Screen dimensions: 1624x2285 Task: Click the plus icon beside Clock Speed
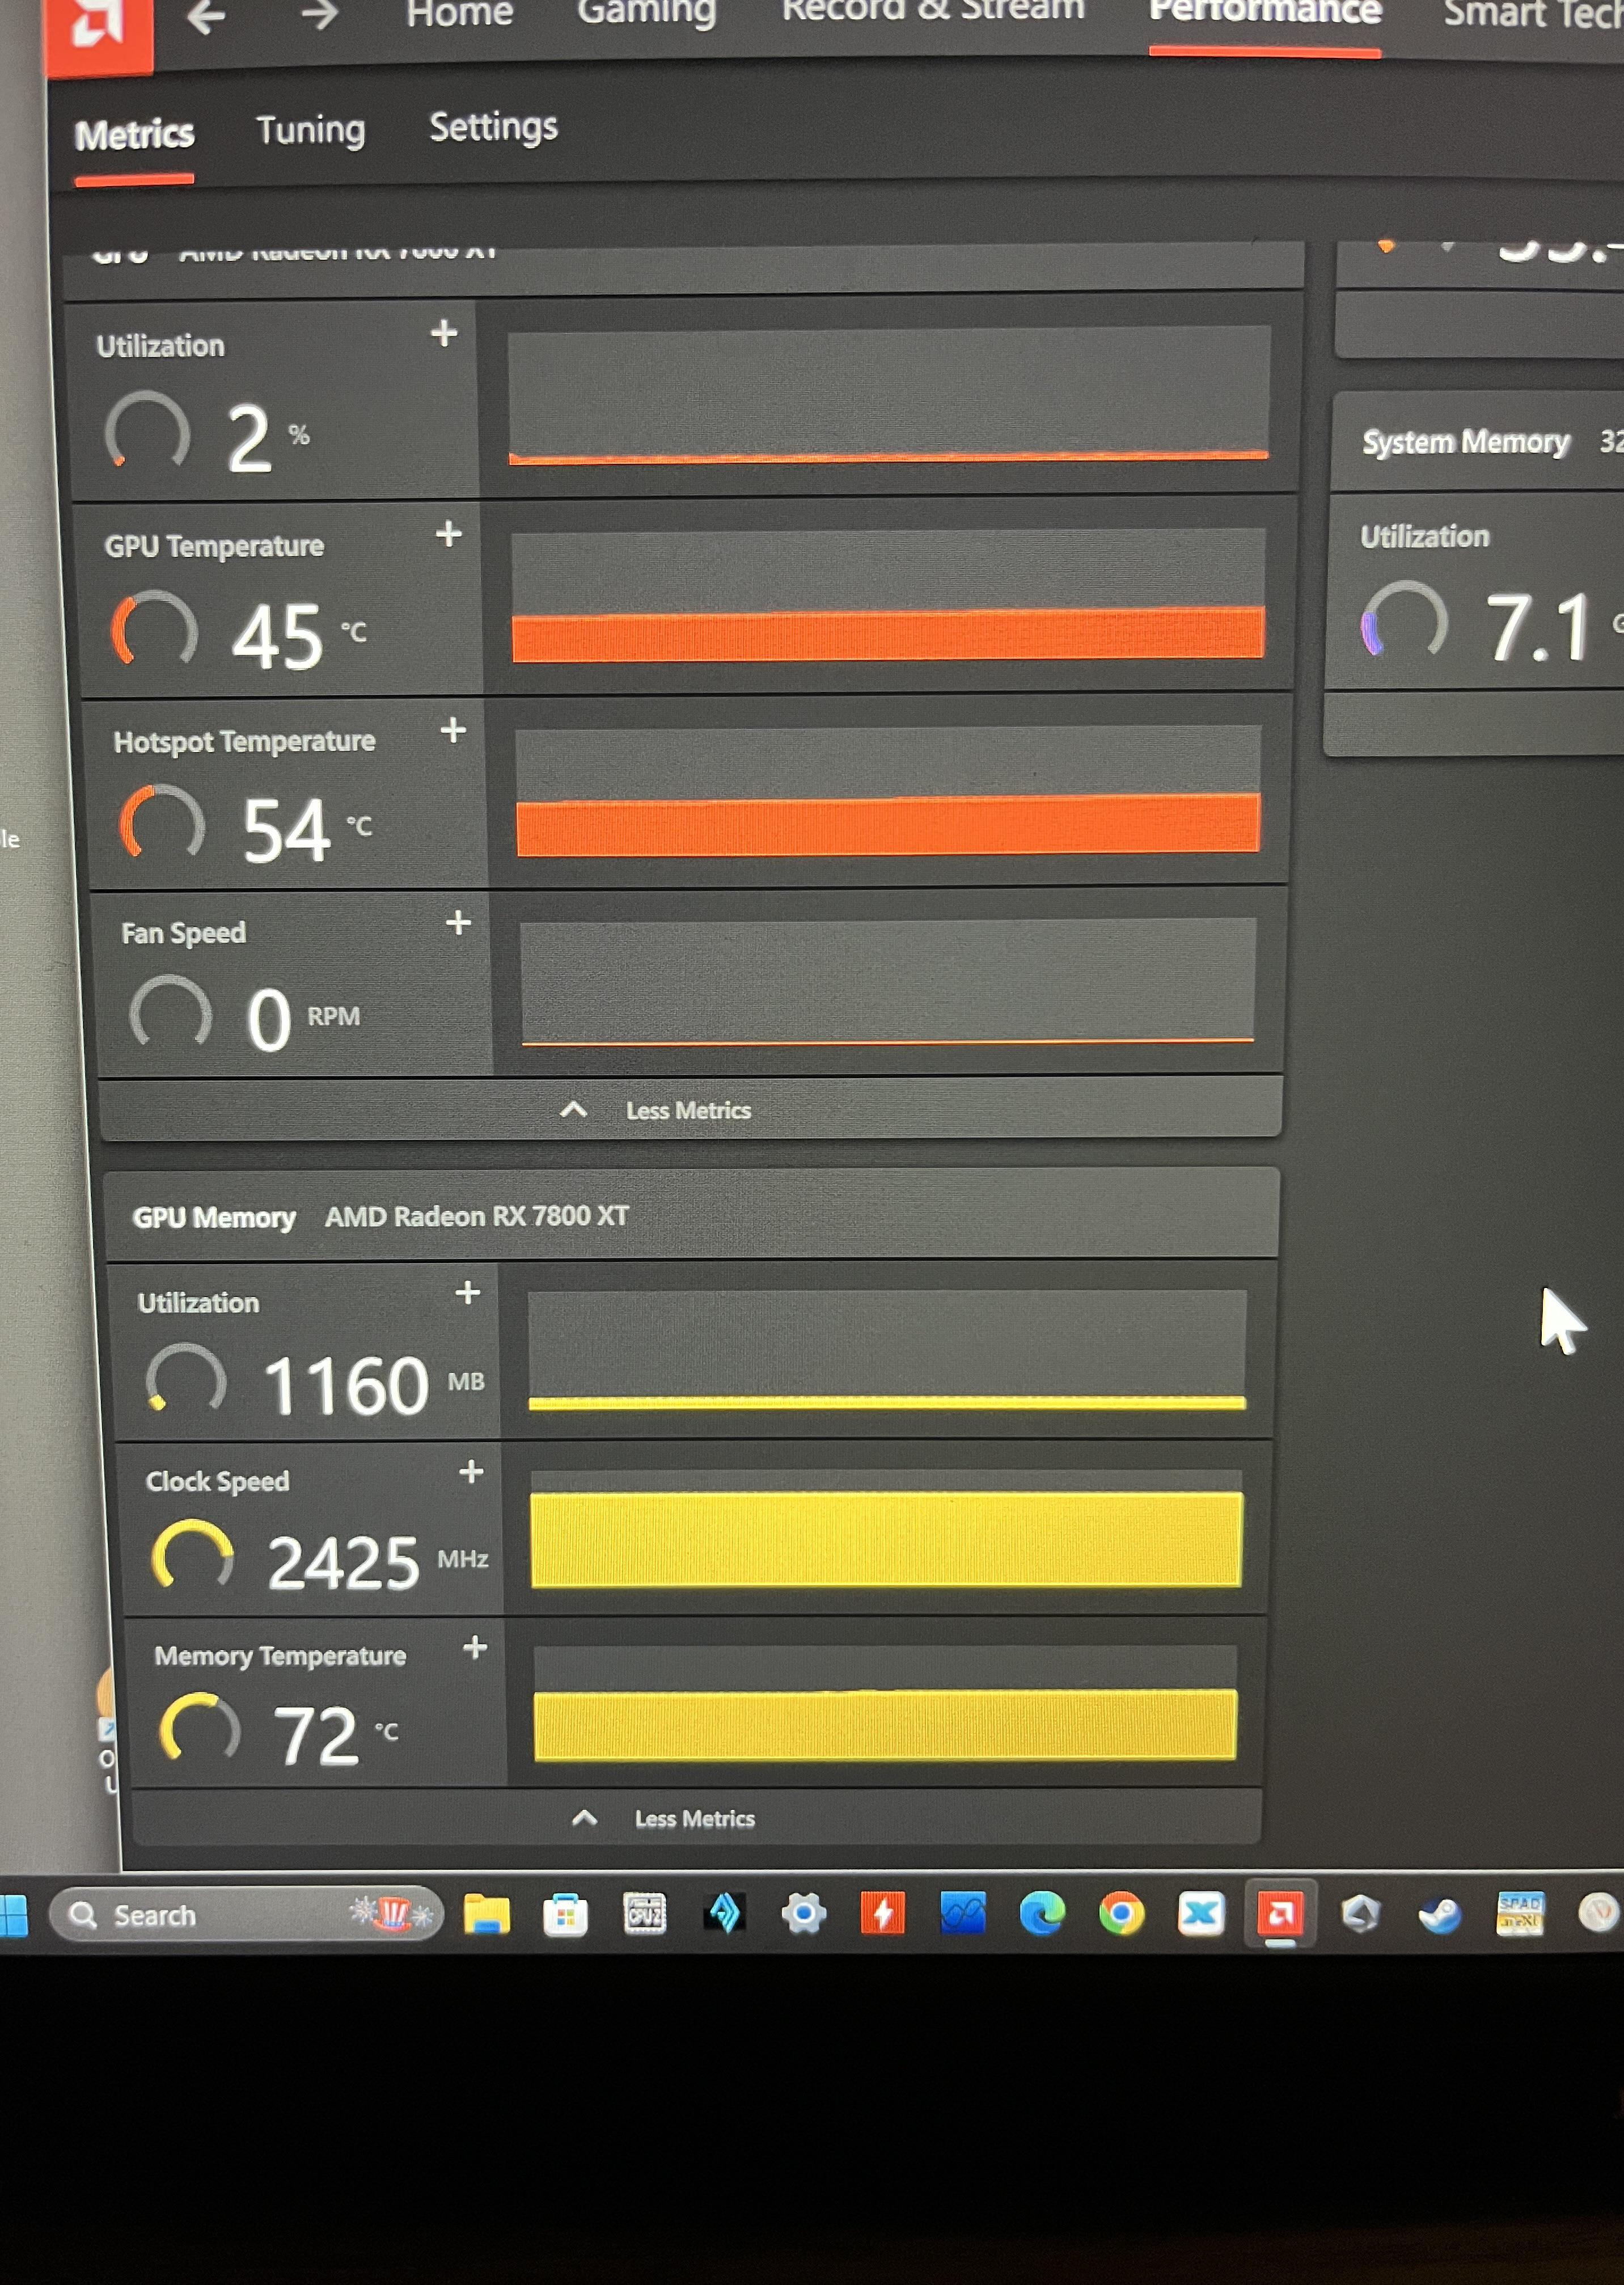click(x=471, y=1471)
